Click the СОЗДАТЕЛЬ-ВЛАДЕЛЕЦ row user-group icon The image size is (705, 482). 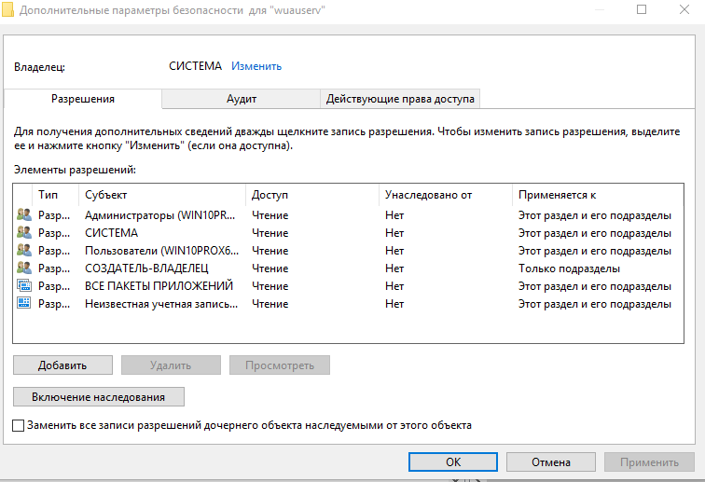click(24, 268)
